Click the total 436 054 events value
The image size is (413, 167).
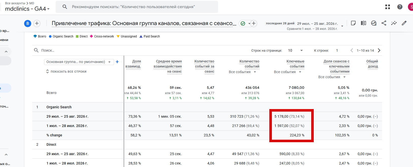click(x=252, y=88)
